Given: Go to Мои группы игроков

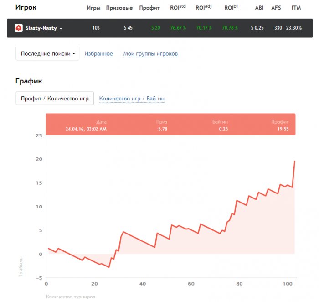Looking at the screenshot, I should pos(150,54).
